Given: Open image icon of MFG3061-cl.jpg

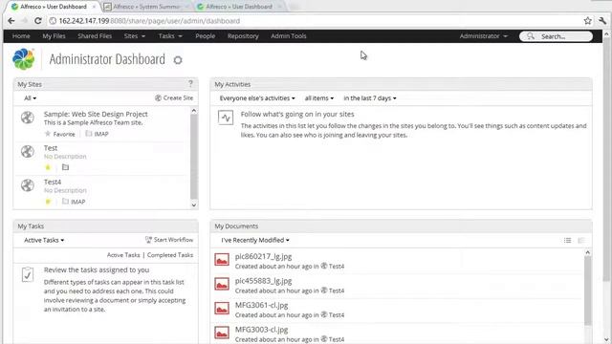Looking at the screenshot, I should coord(222,308).
